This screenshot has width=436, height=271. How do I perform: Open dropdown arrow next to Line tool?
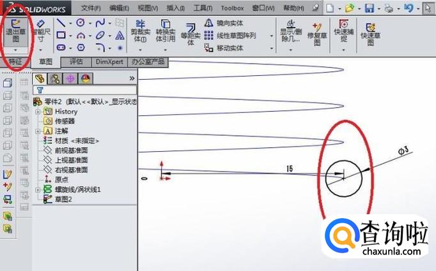click(70, 23)
